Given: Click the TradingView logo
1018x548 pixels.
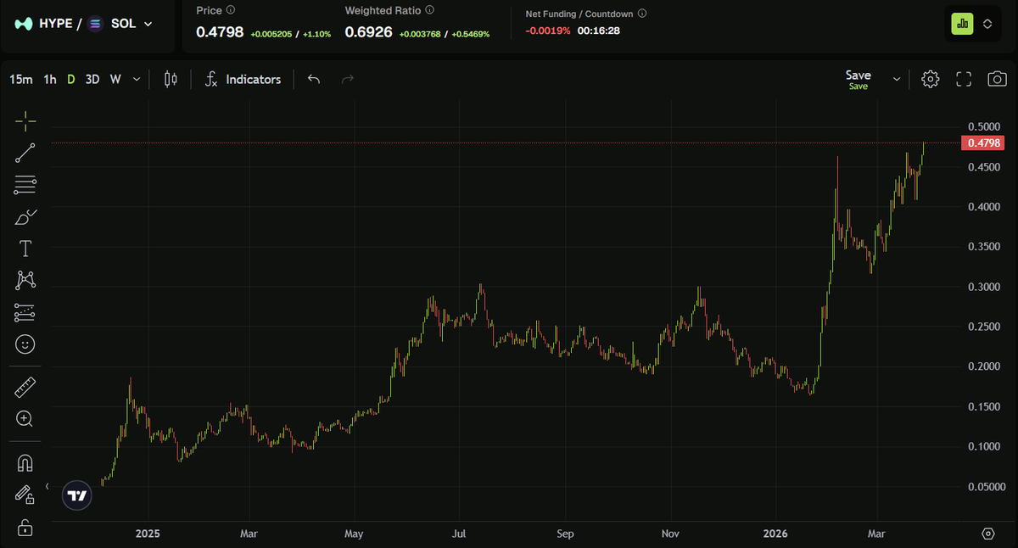Looking at the screenshot, I should pyautogui.click(x=77, y=496).
